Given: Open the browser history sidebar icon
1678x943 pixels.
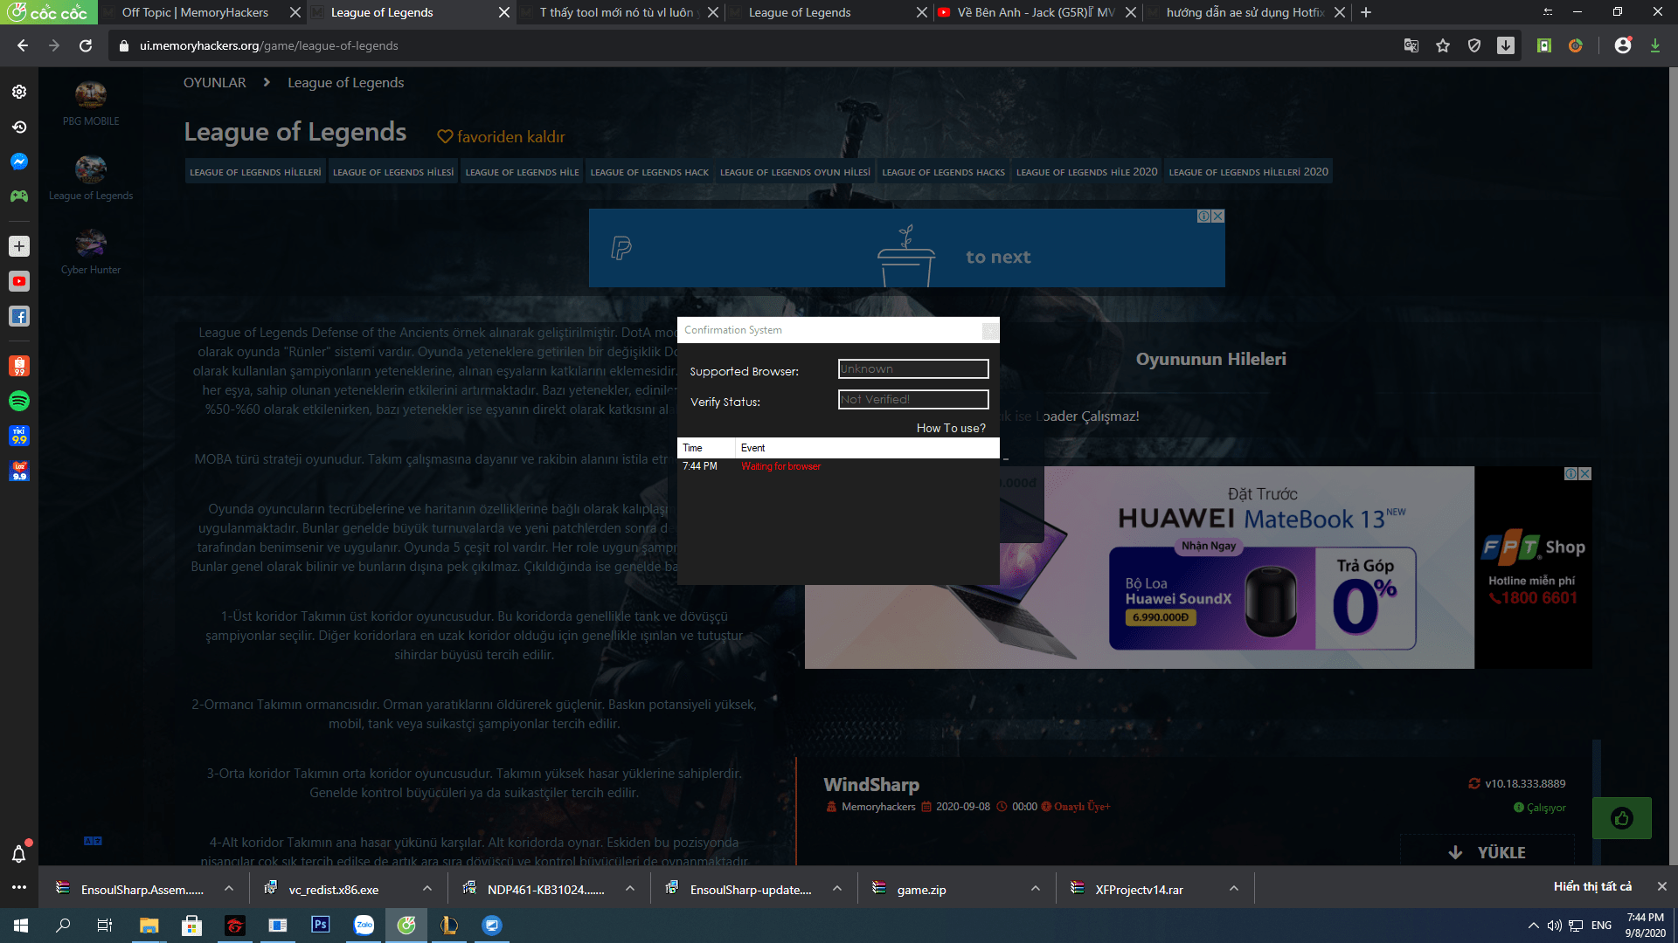Looking at the screenshot, I should point(19,127).
